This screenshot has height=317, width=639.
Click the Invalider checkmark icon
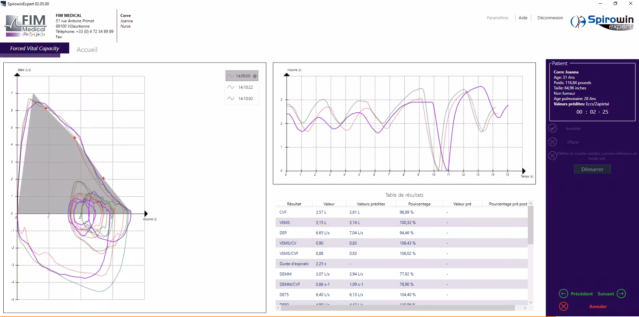552,128
